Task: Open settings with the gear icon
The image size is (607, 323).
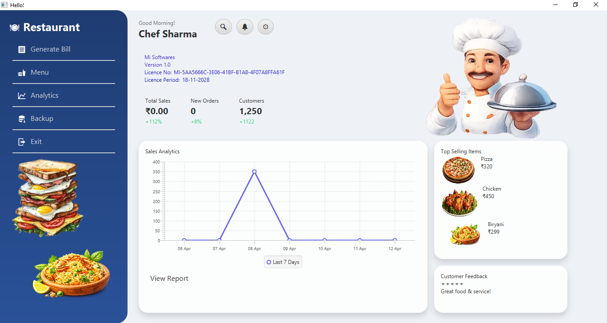Action: pos(265,27)
